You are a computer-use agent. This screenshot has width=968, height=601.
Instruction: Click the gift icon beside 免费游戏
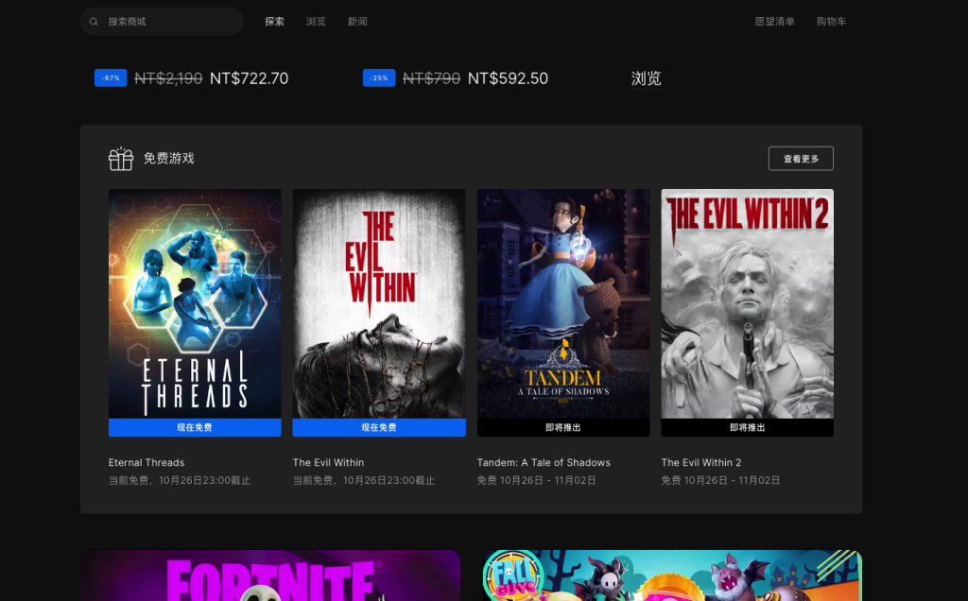coord(121,159)
